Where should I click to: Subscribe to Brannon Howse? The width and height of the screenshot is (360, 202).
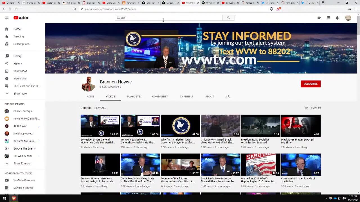310,84
